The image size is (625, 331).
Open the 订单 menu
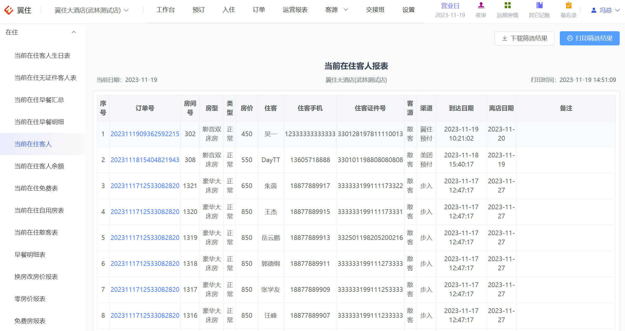(259, 10)
